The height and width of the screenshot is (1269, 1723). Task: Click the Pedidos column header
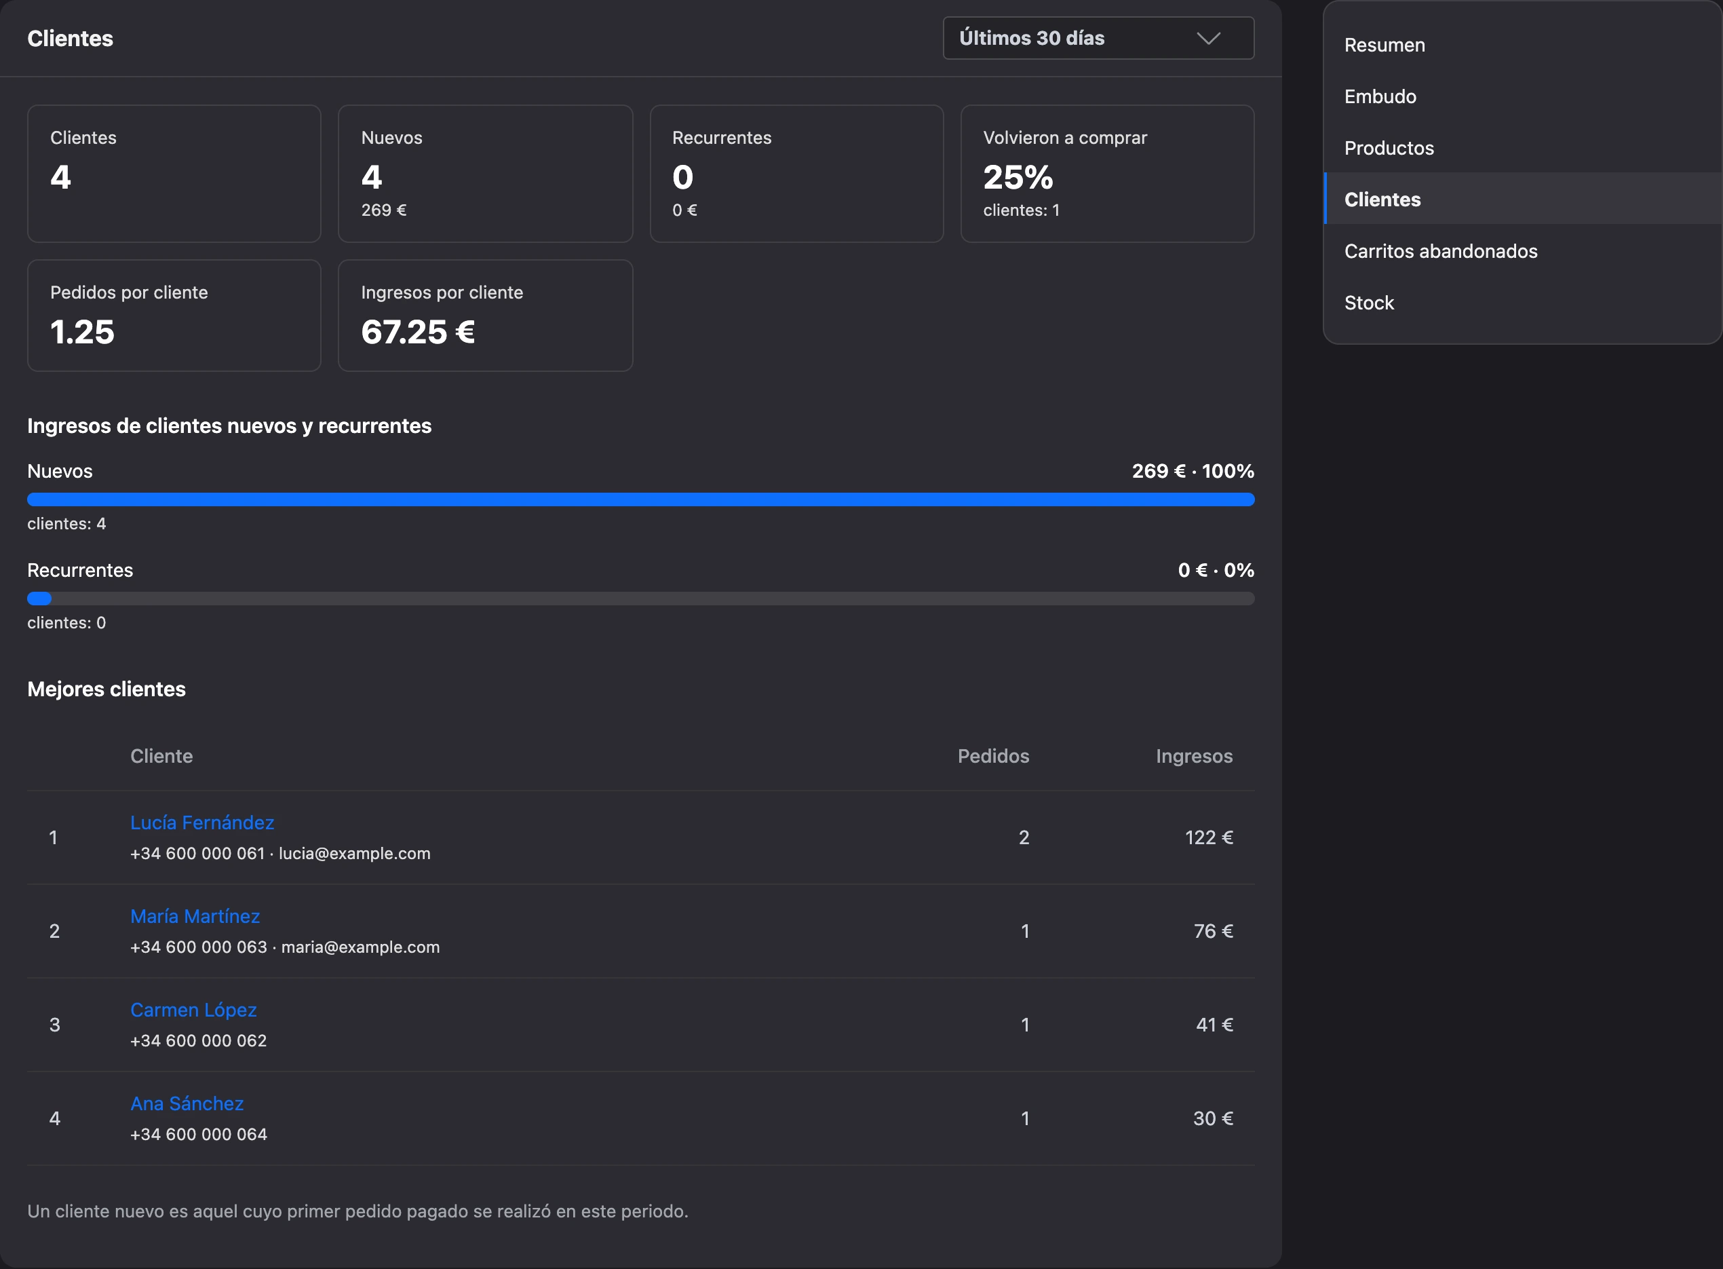point(993,756)
